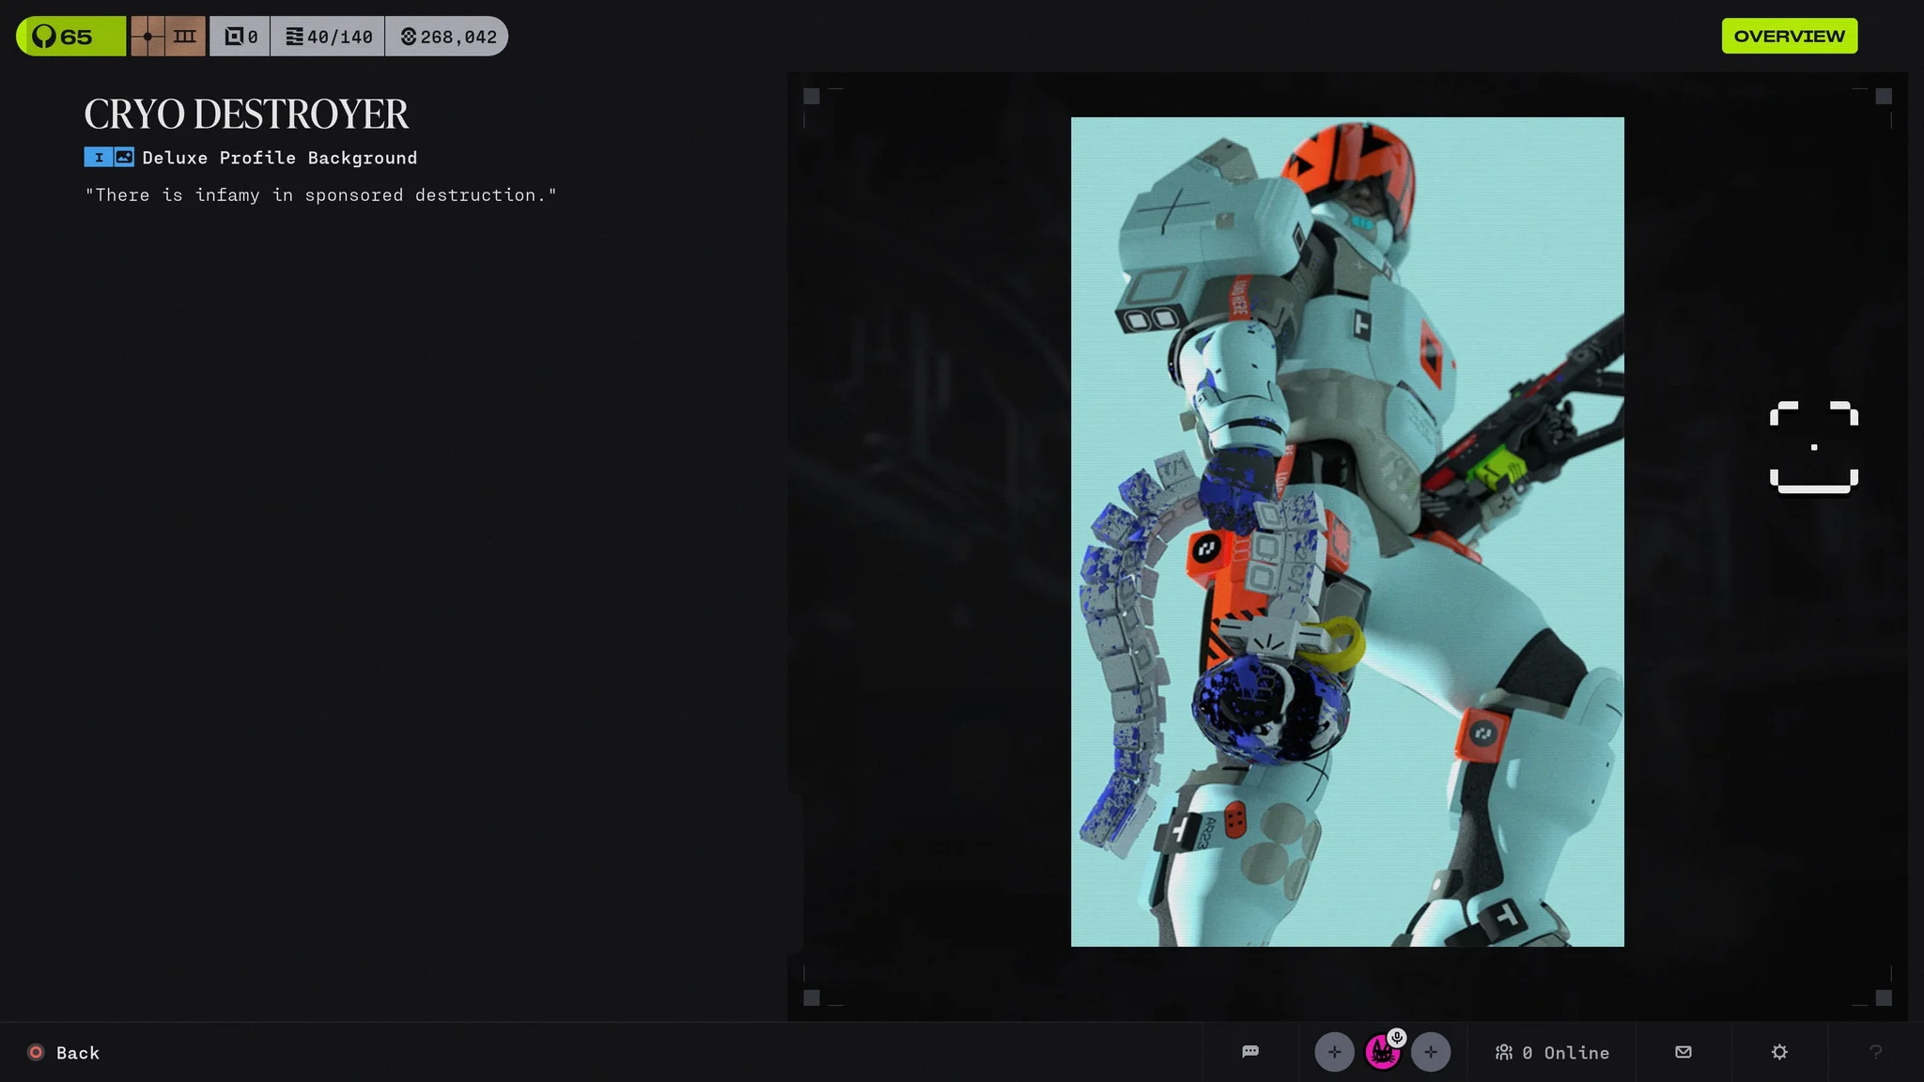
Task: Click the smiling face frame icon
Action: coord(1814,447)
